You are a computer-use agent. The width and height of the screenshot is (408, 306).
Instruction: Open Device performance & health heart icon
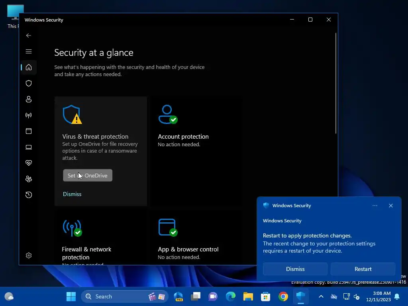[x=29, y=163]
